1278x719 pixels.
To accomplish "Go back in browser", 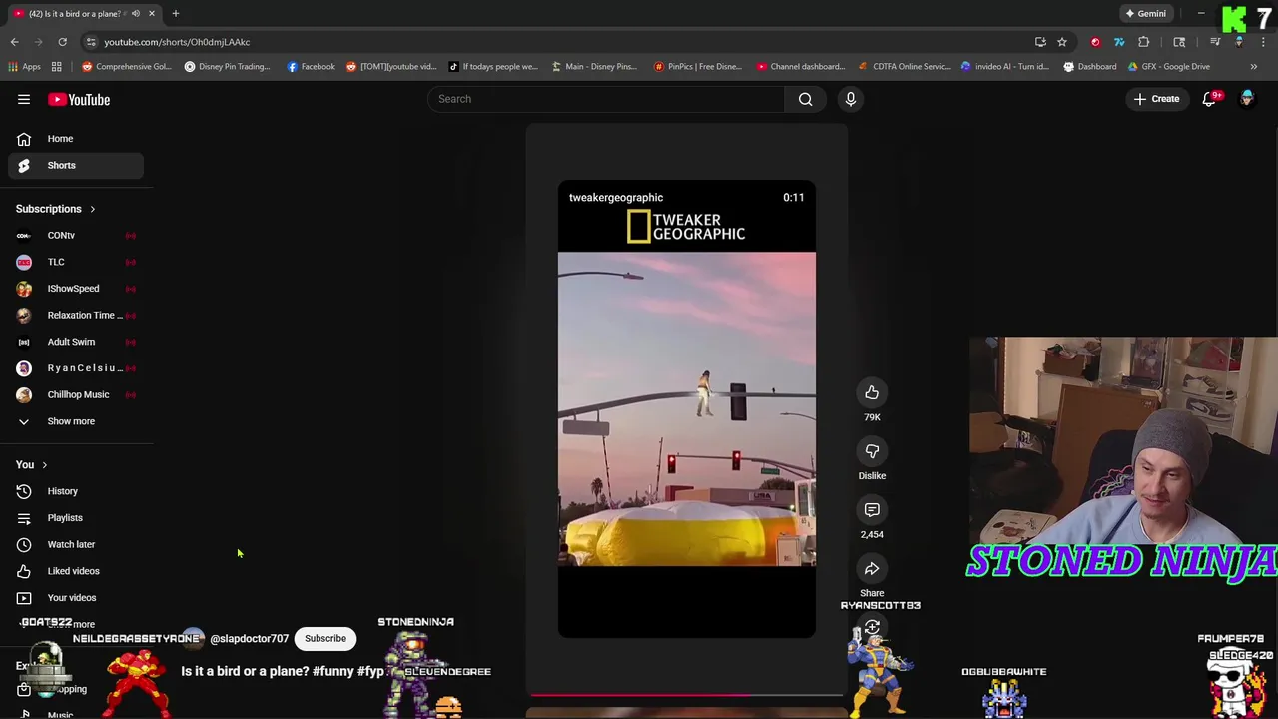I will pos(14,42).
